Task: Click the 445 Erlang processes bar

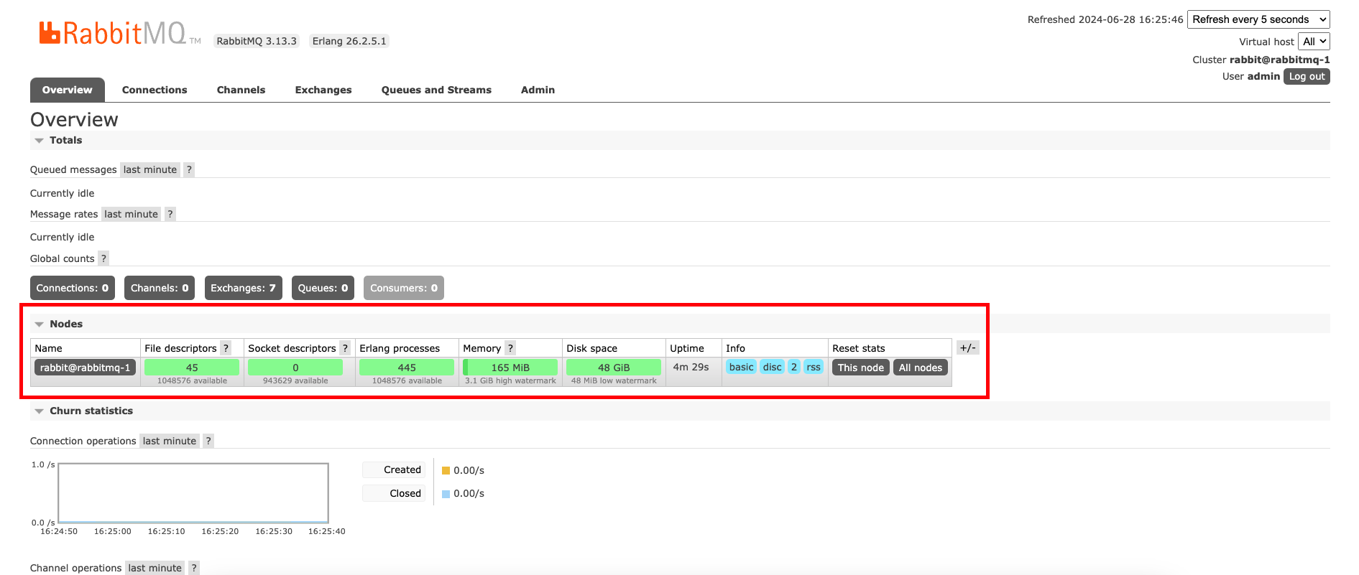Action: pos(407,367)
